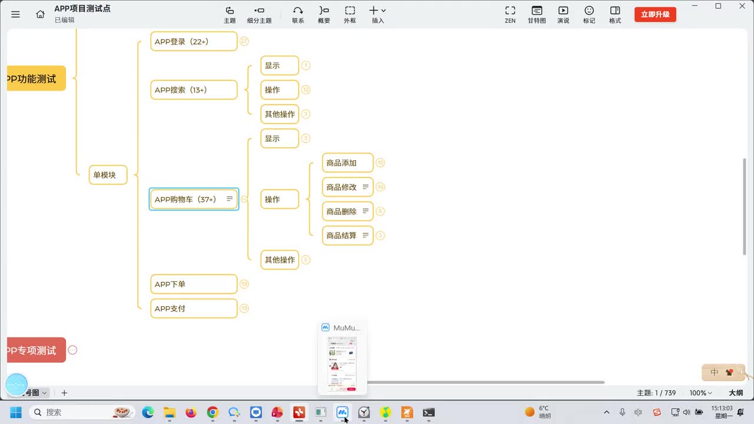Select the APP专项测试 main topic

click(x=36, y=350)
